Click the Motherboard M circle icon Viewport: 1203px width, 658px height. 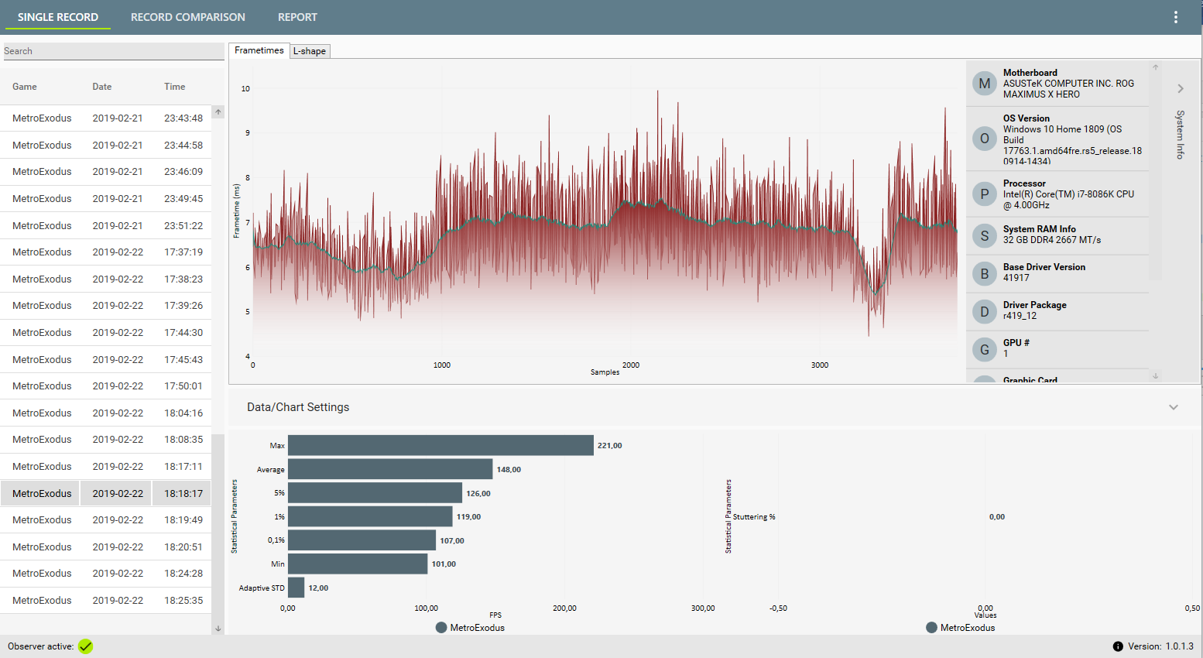(x=985, y=84)
